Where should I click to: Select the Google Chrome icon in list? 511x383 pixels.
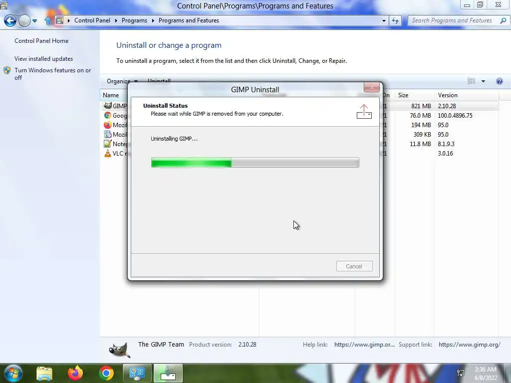[108, 115]
